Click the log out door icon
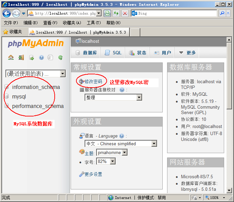 (x=21, y=57)
